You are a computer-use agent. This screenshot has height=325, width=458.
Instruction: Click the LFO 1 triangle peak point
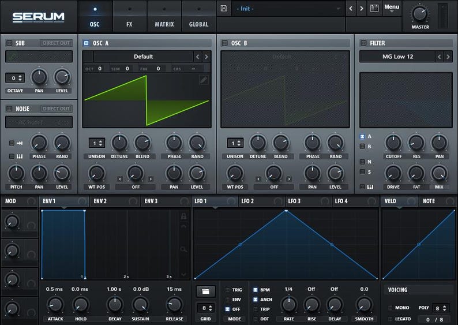point(286,211)
